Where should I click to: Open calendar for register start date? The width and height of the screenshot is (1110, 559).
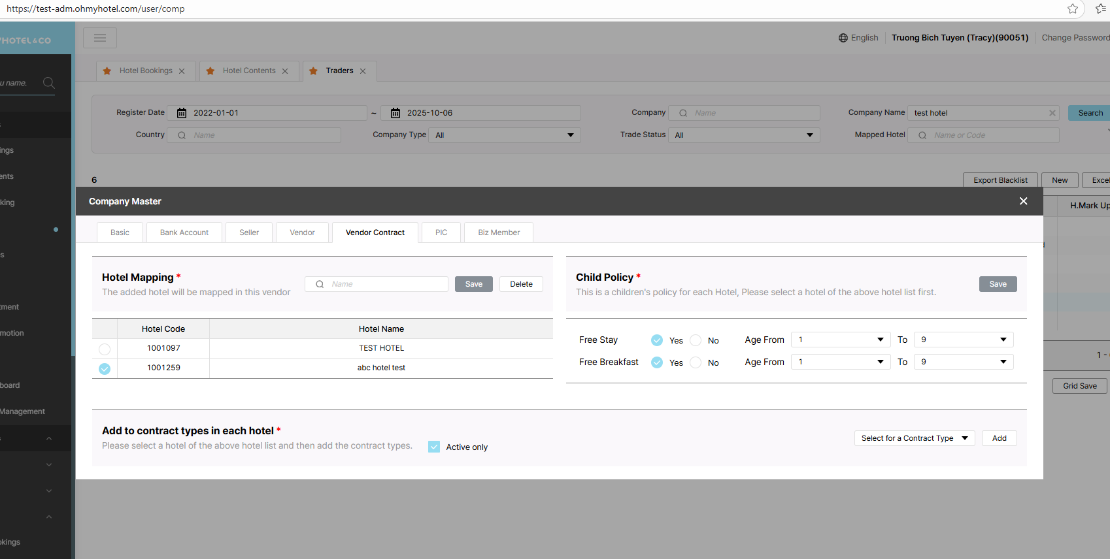click(182, 113)
